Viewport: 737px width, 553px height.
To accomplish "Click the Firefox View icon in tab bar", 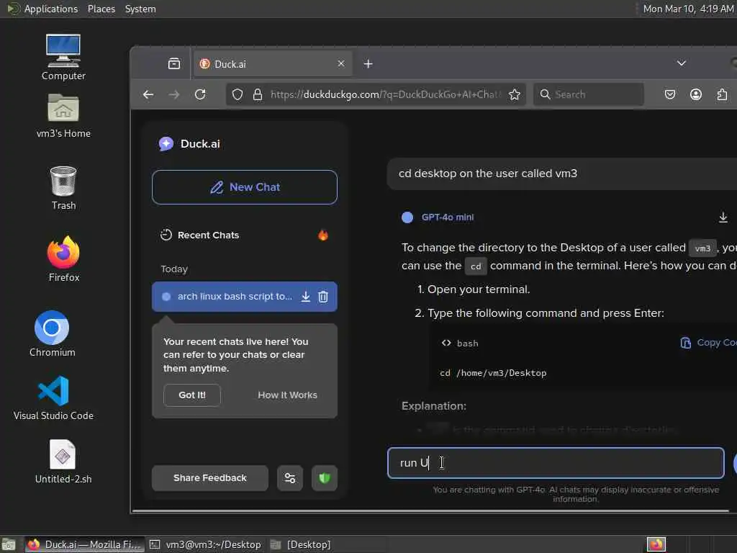I will (174, 63).
